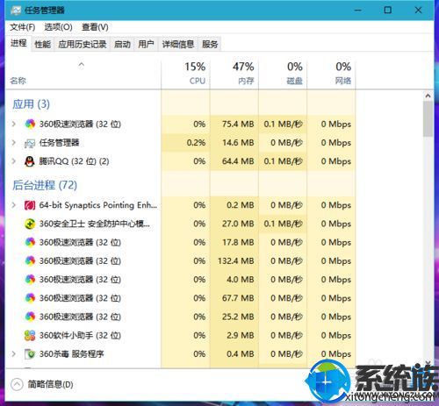Click 360极速浏览器 icon in 67.7 MB row

30,298
